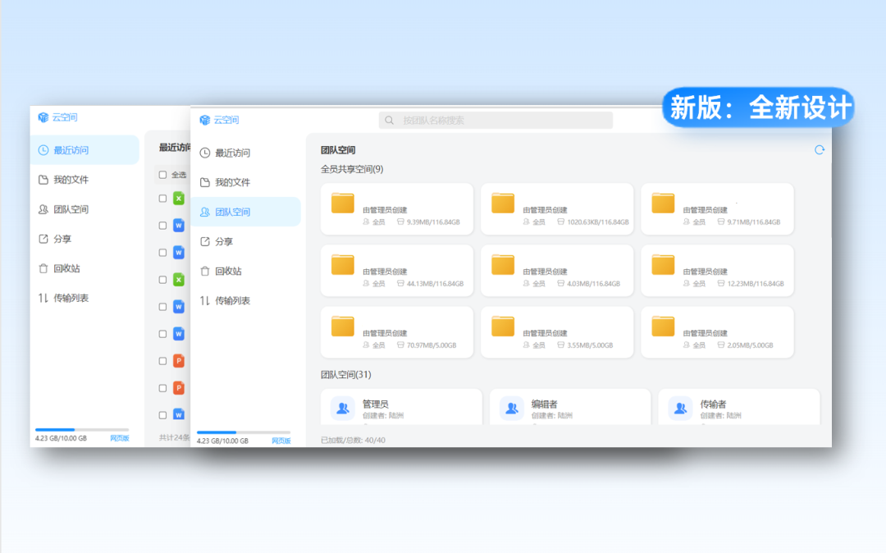The height and width of the screenshot is (553, 886).
Task: Click the 云空间 logo icon
Action: (x=205, y=118)
